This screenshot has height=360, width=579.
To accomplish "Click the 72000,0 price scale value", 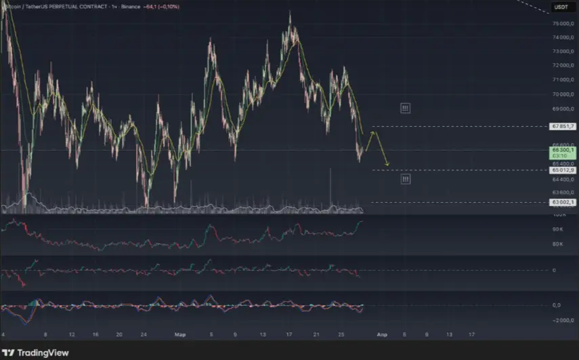I will click(x=563, y=65).
